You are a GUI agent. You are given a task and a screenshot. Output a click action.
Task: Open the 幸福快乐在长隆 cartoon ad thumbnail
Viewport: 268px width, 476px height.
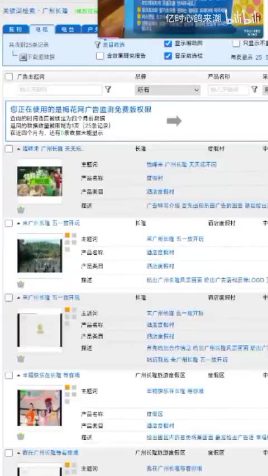40,408
